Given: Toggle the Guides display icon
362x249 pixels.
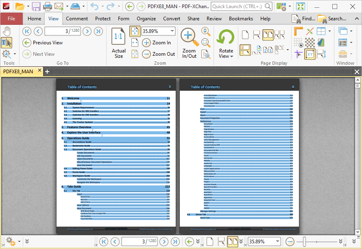Looking at the screenshot, I should (x=310, y=31).
